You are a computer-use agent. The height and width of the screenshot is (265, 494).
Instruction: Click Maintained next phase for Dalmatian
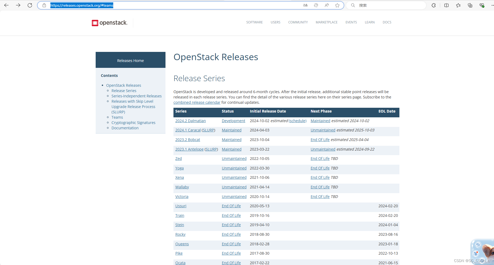click(x=320, y=121)
